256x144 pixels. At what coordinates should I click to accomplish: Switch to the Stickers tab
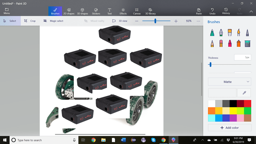coord(96,11)
